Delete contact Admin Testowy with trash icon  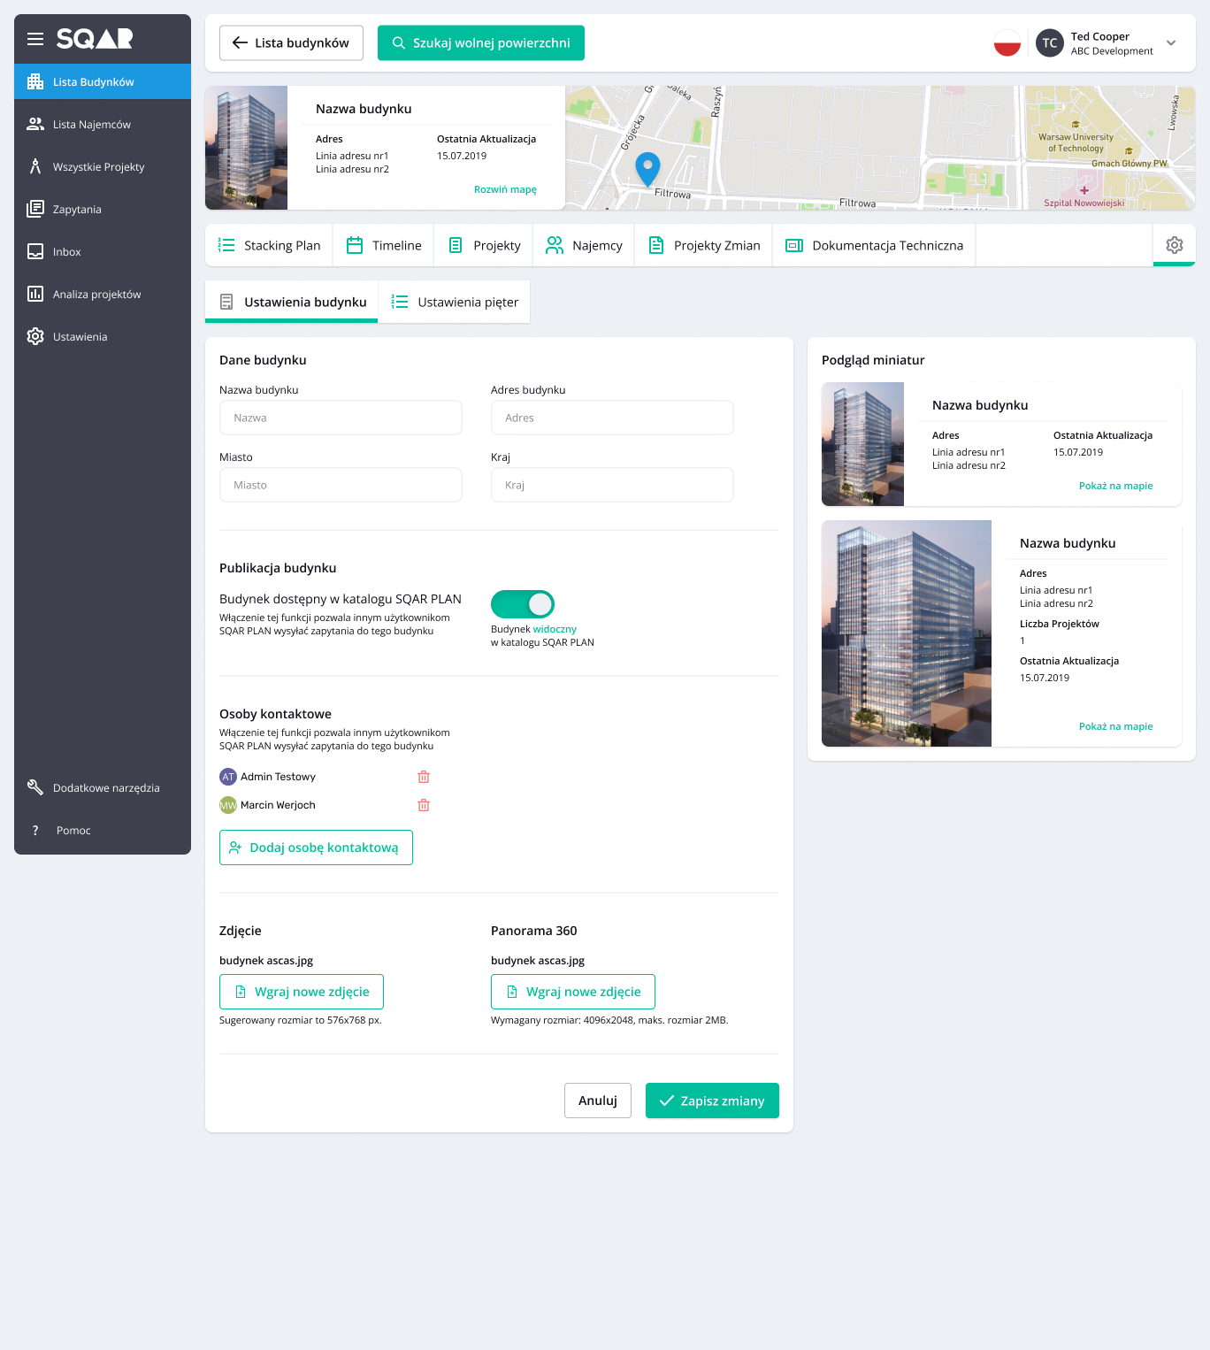click(424, 777)
